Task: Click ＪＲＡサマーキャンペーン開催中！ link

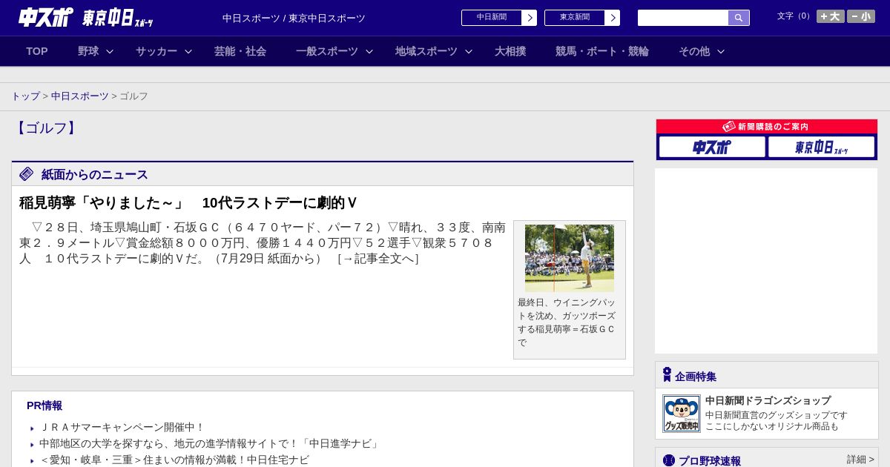Action: (x=122, y=428)
